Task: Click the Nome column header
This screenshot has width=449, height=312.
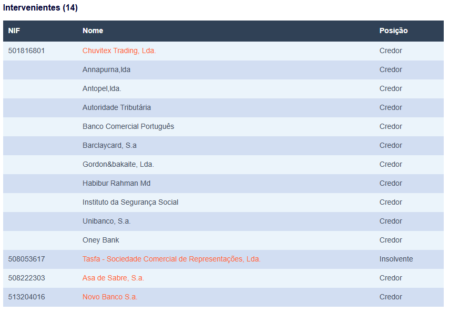Action: pos(93,31)
